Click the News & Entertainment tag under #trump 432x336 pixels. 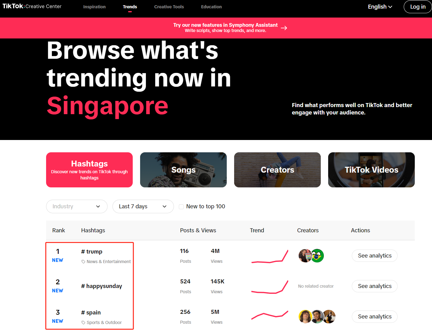click(x=108, y=262)
